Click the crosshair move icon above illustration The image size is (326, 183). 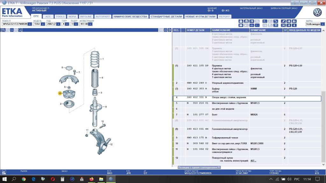point(170,30)
